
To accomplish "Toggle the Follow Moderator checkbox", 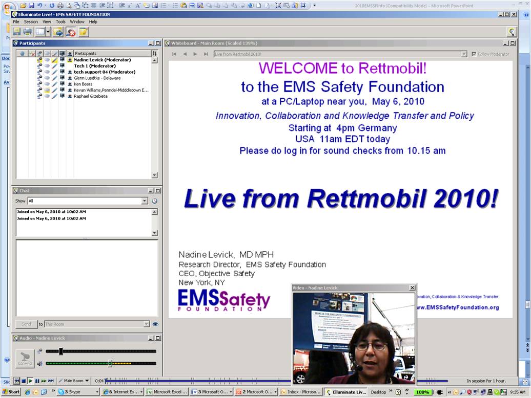I will coord(474,54).
